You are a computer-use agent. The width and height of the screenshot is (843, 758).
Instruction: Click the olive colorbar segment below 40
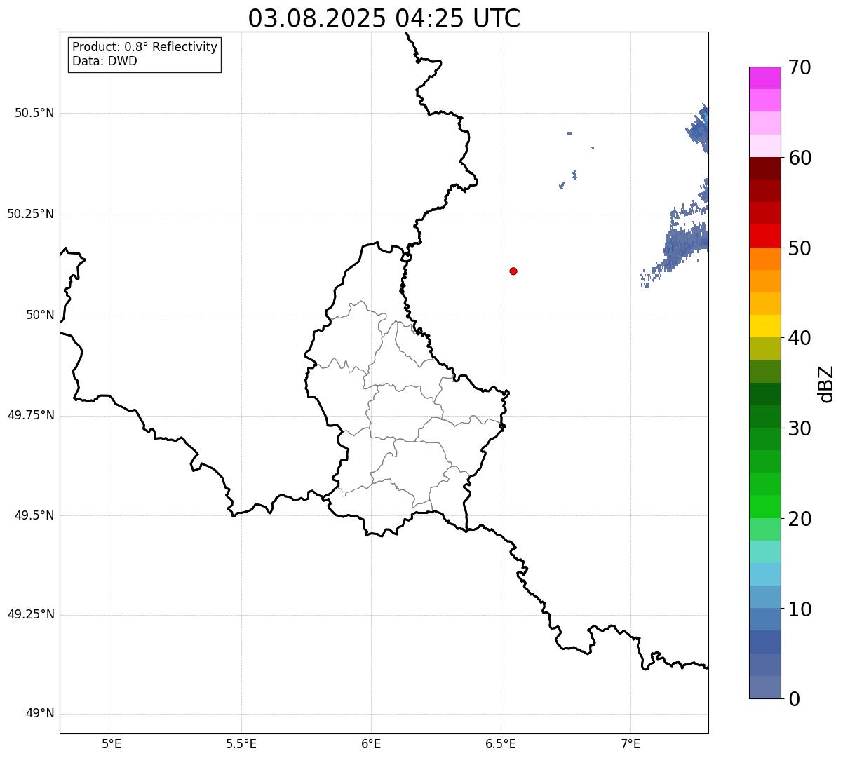(x=764, y=348)
